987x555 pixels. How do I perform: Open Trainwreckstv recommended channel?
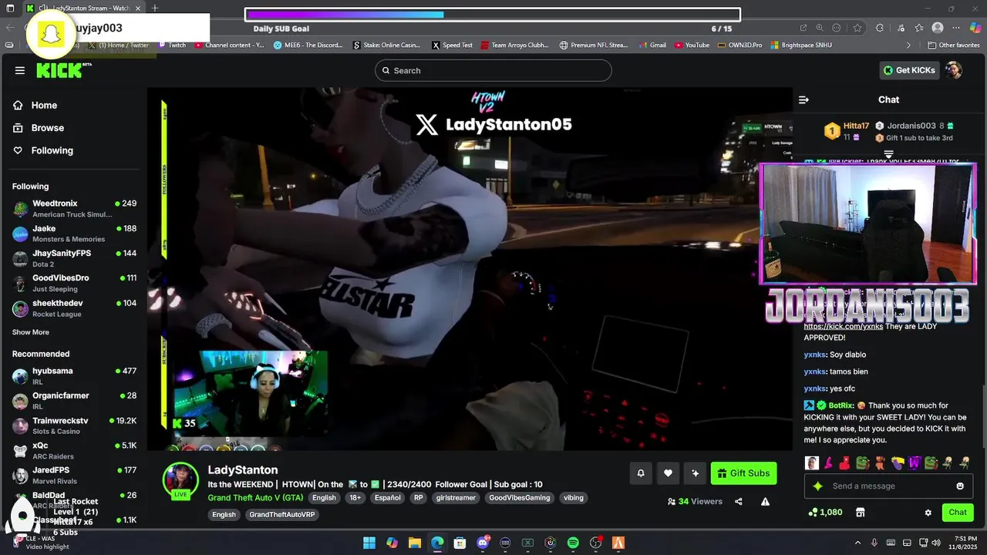point(74,425)
